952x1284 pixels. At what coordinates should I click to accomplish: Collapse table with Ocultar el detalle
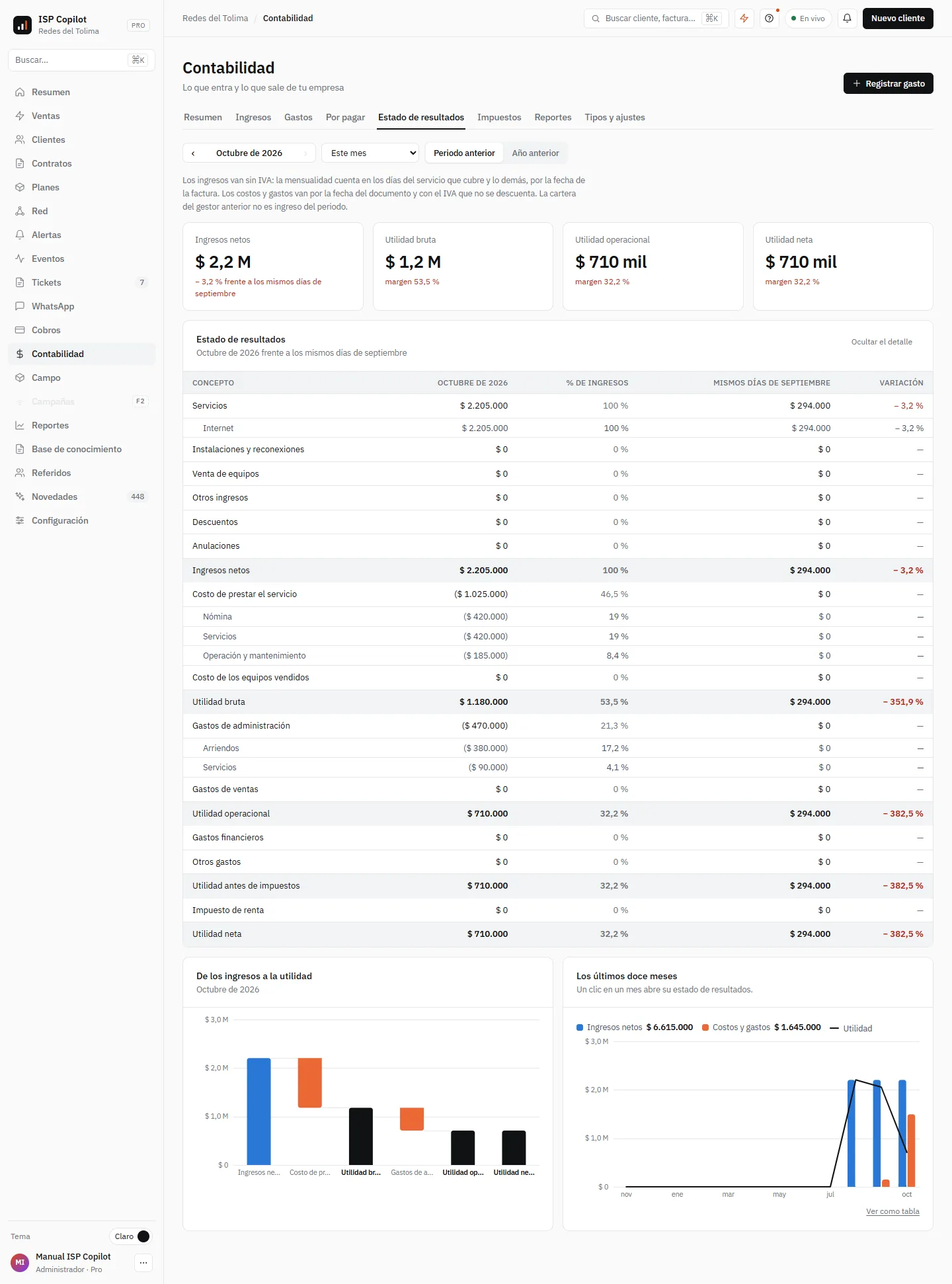coord(881,342)
